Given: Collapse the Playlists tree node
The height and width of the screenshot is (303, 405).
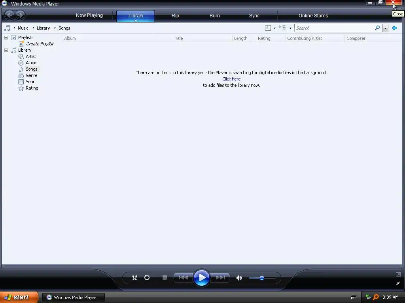Looking at the screenshot, I should [6, 37].
